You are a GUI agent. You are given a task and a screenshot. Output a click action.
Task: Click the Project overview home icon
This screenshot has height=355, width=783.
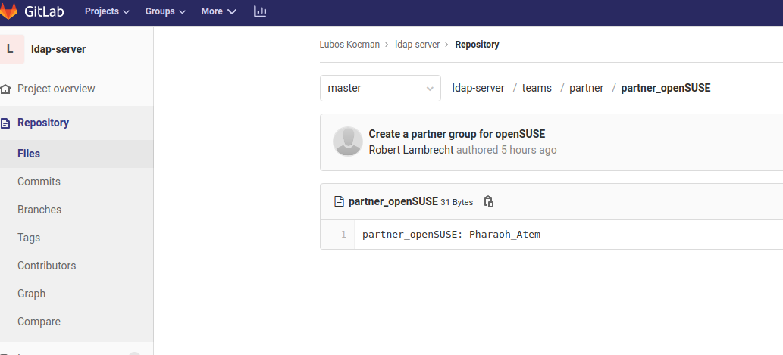(x=5, y=89)
